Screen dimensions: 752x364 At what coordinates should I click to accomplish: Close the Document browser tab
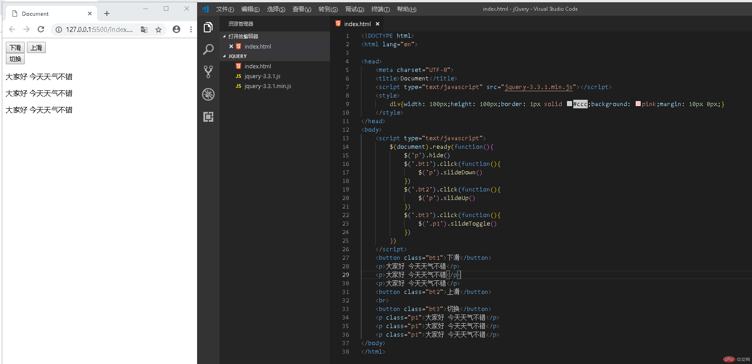[90, 13]
